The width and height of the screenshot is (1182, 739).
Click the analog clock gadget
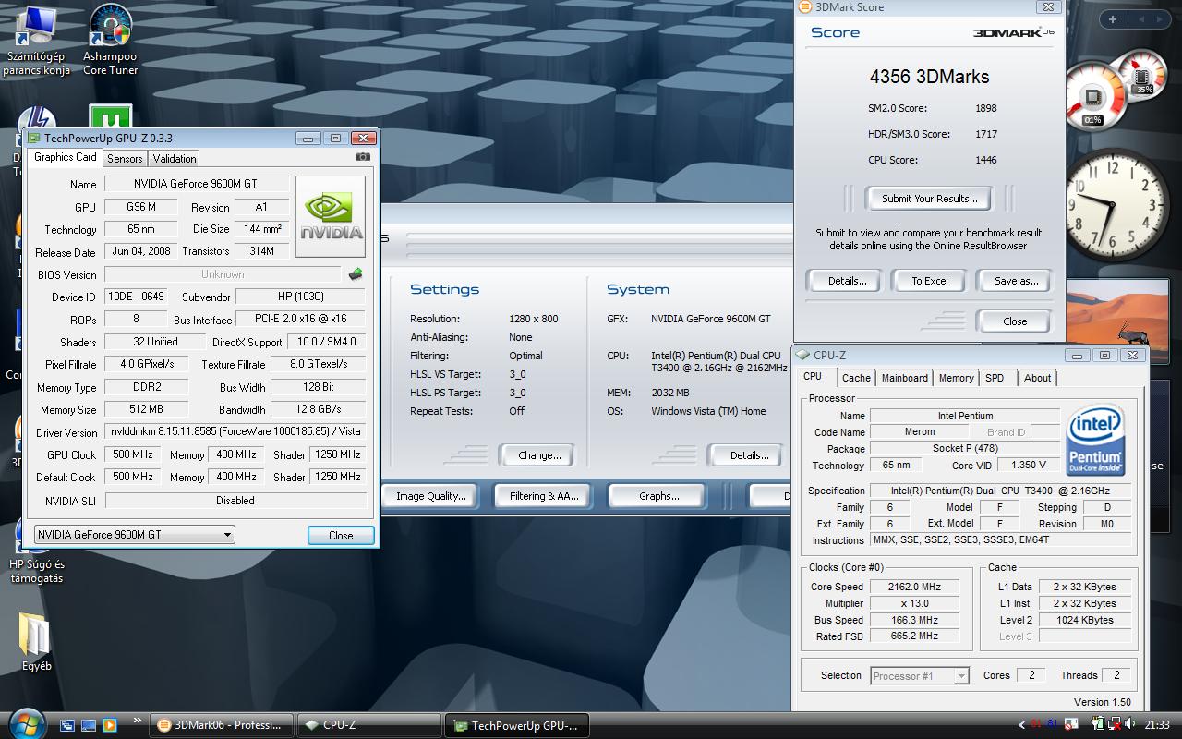tap(1114, 204)
